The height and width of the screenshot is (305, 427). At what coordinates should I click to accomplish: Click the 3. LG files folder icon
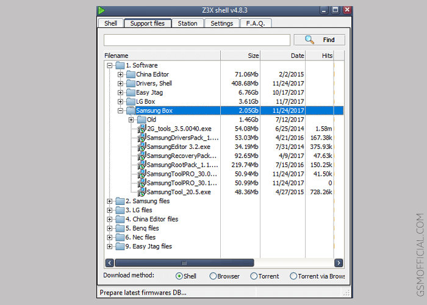coord(120,210)
